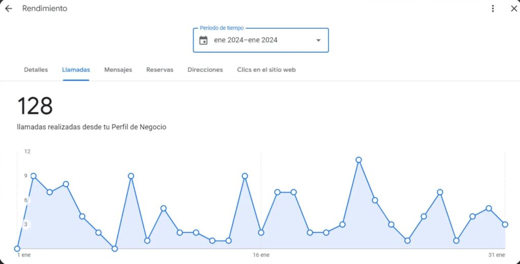Click the '12' y-axis label

[27, 152]
